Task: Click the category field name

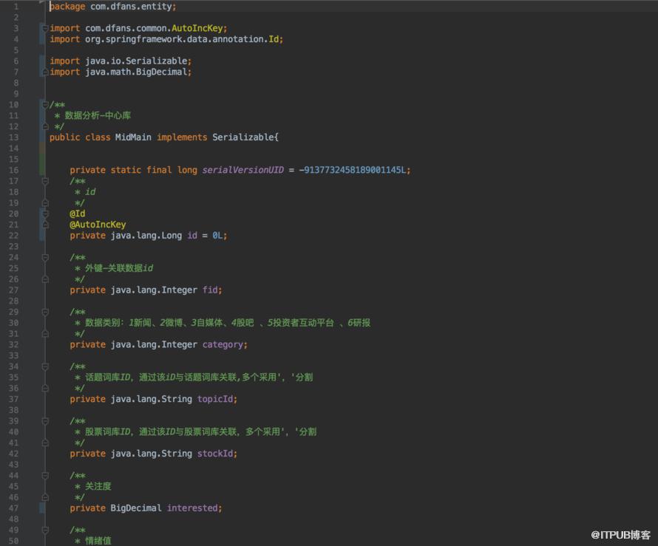Action: coord(223,344)
